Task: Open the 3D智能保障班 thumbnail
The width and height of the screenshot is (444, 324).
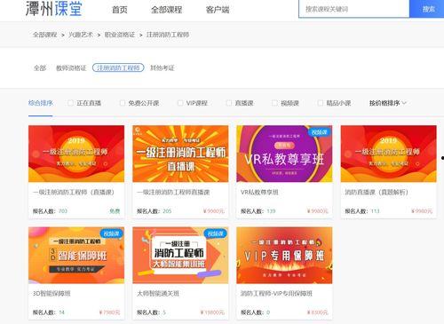Action: click(76, 256)
